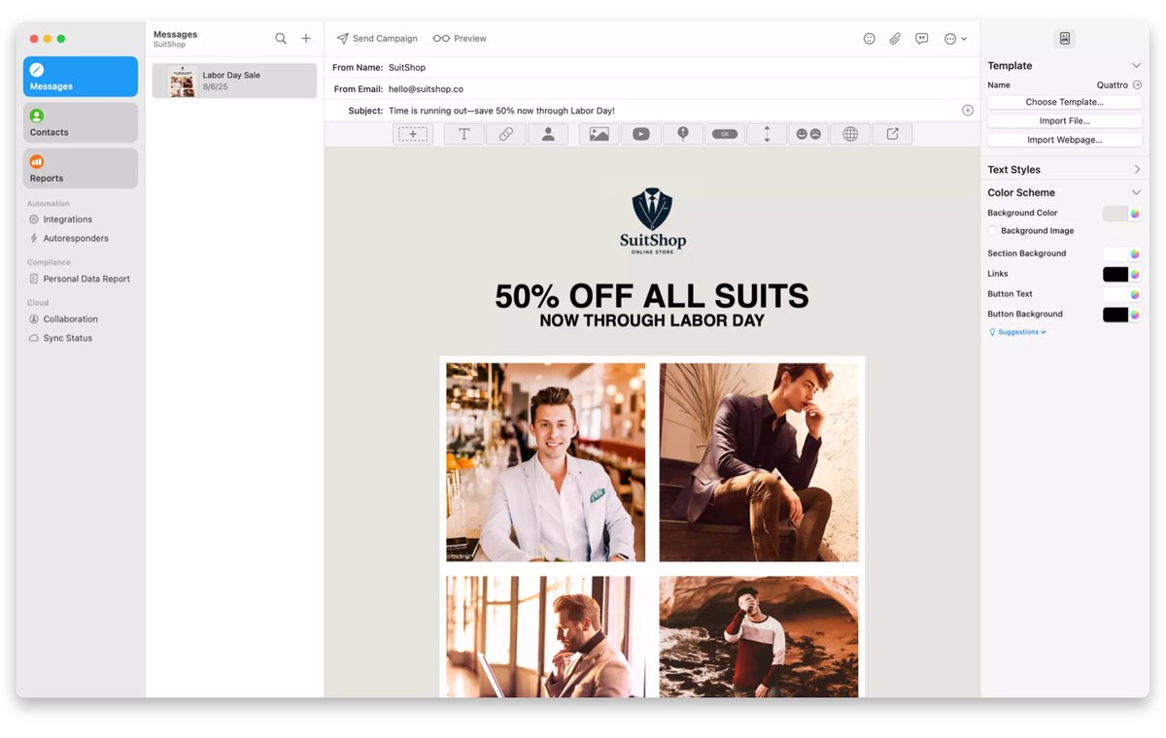Click the contact/person block icon
Viewport: 1166px width, 738px height.
click(548, 133)
